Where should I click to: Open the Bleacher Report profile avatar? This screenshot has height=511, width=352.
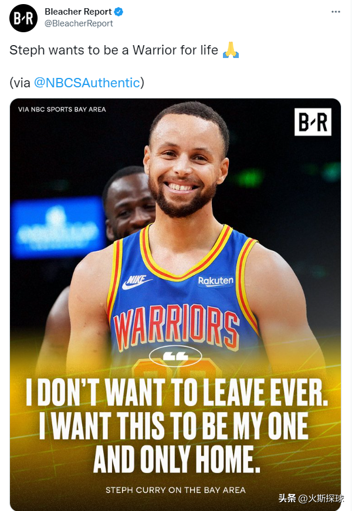coord(23,18)
